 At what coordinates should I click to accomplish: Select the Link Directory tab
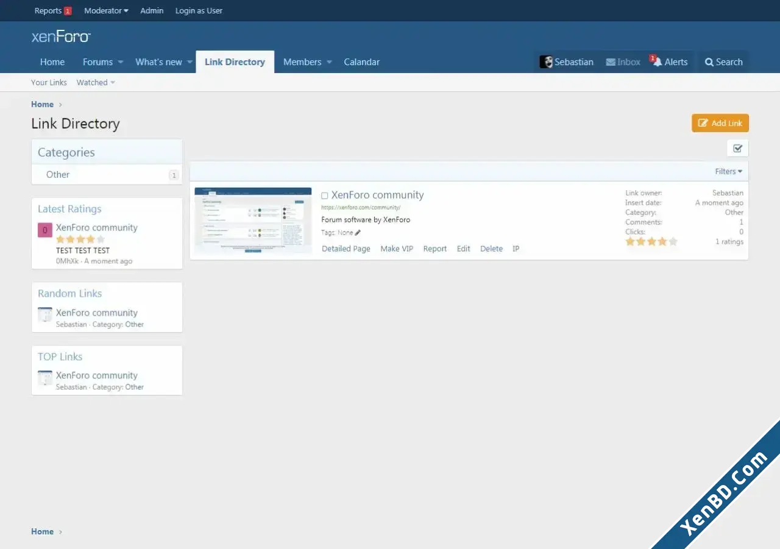235,62
